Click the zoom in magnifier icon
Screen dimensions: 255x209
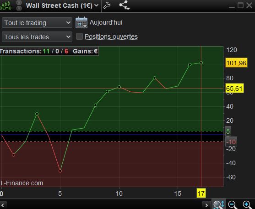247,204
